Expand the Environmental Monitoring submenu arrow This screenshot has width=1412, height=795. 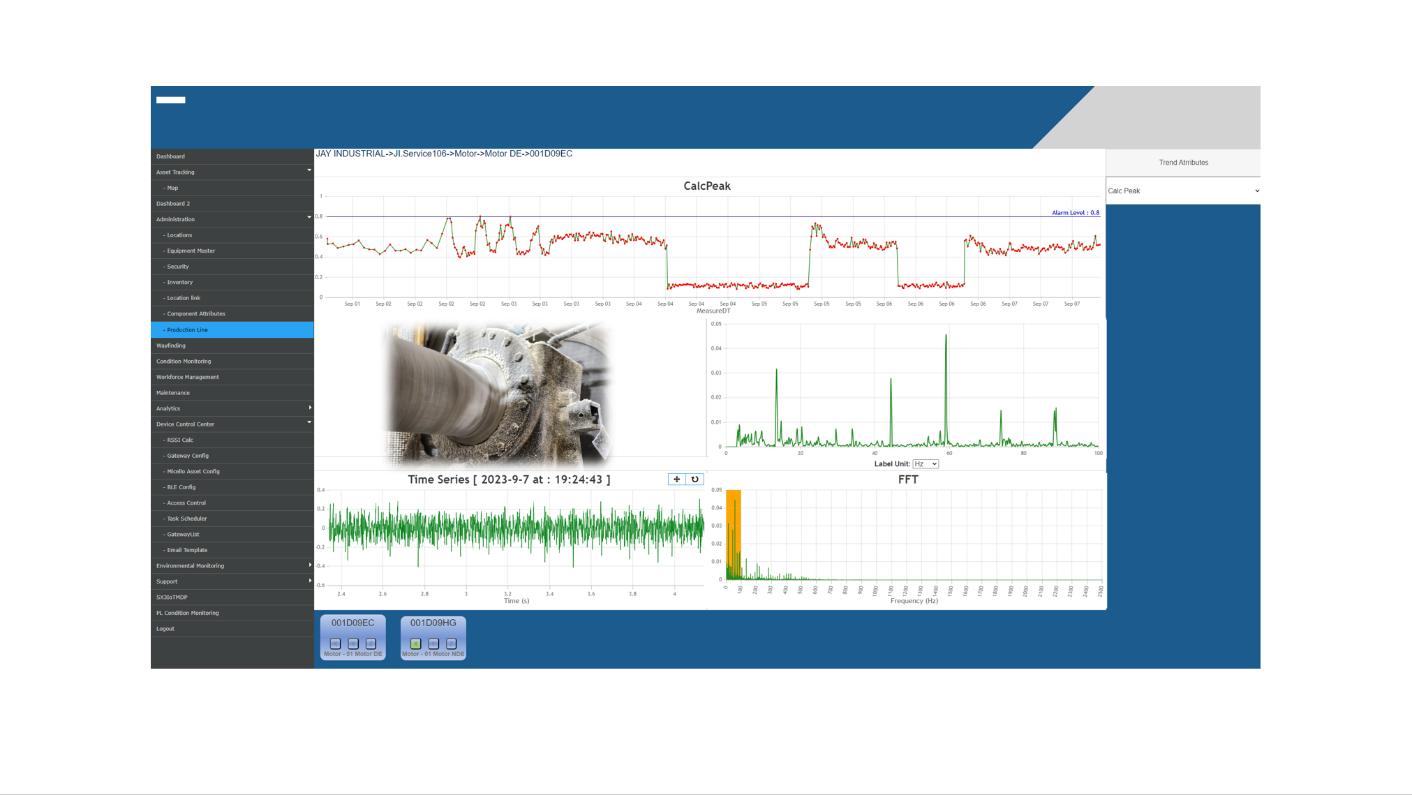[310, 565]
